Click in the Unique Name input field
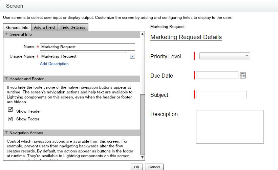Viewport: 278px width, 170px height. (84, 56)
